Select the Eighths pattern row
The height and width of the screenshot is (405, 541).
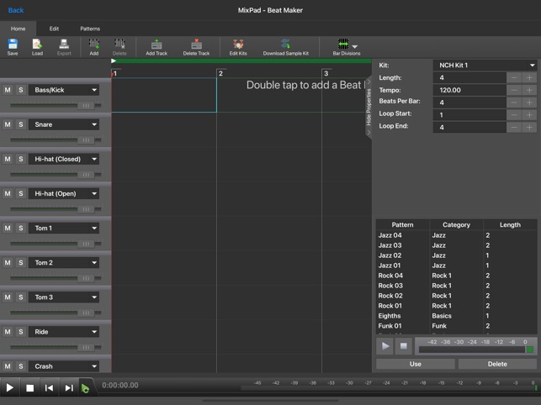457,316
